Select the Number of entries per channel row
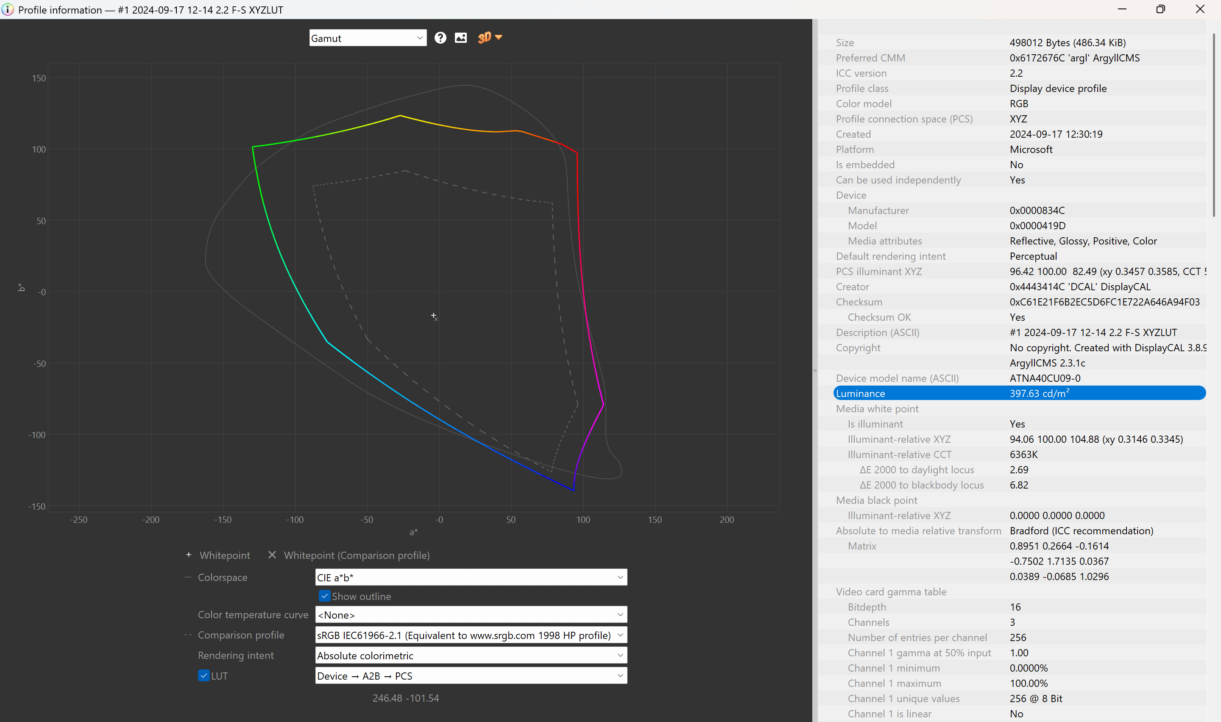The width and height of the screenshot is (1221, 722). [x=1020, y=637]
